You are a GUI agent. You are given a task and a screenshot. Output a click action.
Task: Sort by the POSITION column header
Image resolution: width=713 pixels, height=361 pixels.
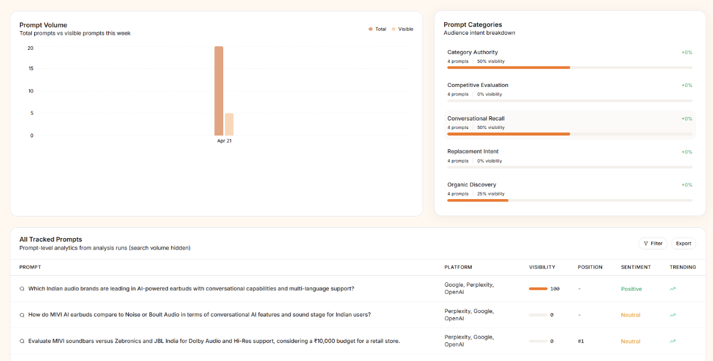[590, 267]
